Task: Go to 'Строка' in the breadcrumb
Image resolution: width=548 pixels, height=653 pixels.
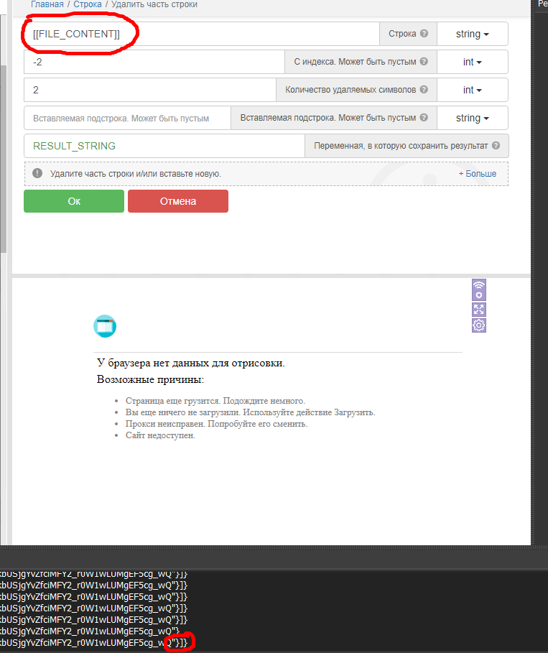Action: click(88, 4)
